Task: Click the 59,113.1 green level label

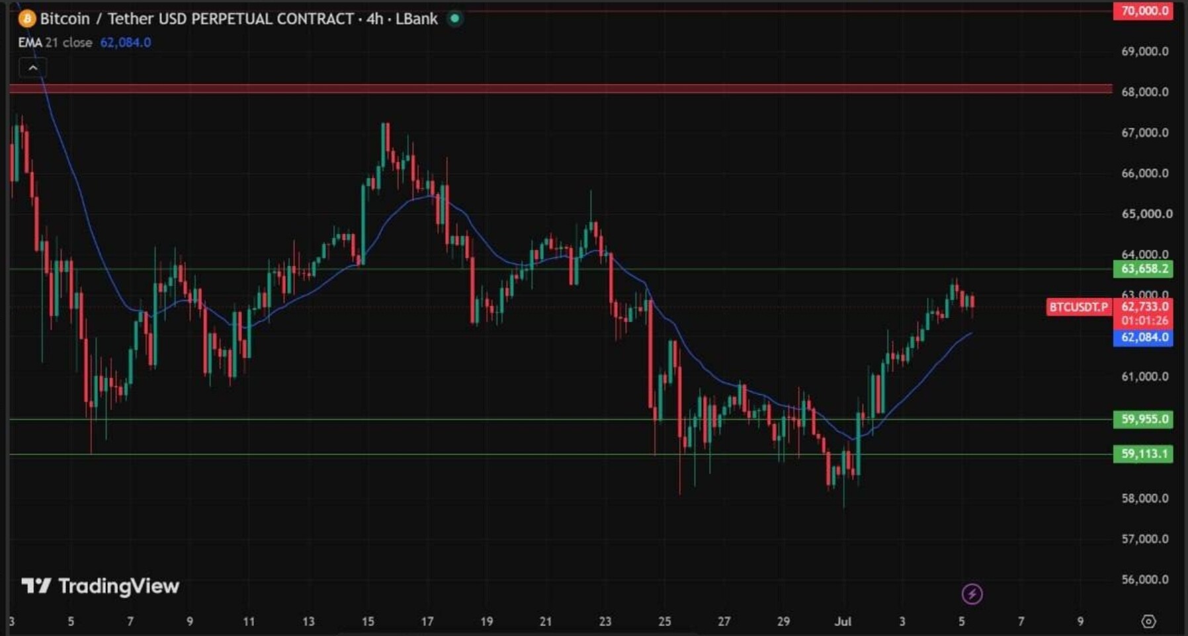Action: coord(1144,454)
